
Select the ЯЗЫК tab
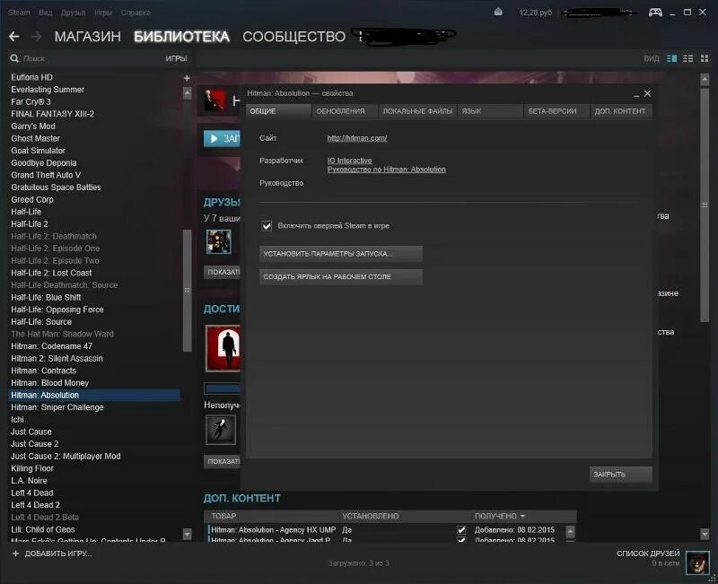coord(490,111)
